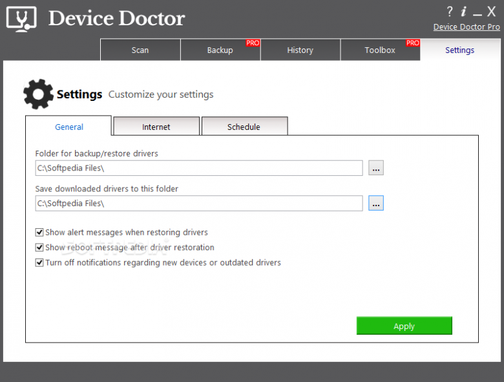Click the "Customize your settings" subtitle

click(161, 94)
